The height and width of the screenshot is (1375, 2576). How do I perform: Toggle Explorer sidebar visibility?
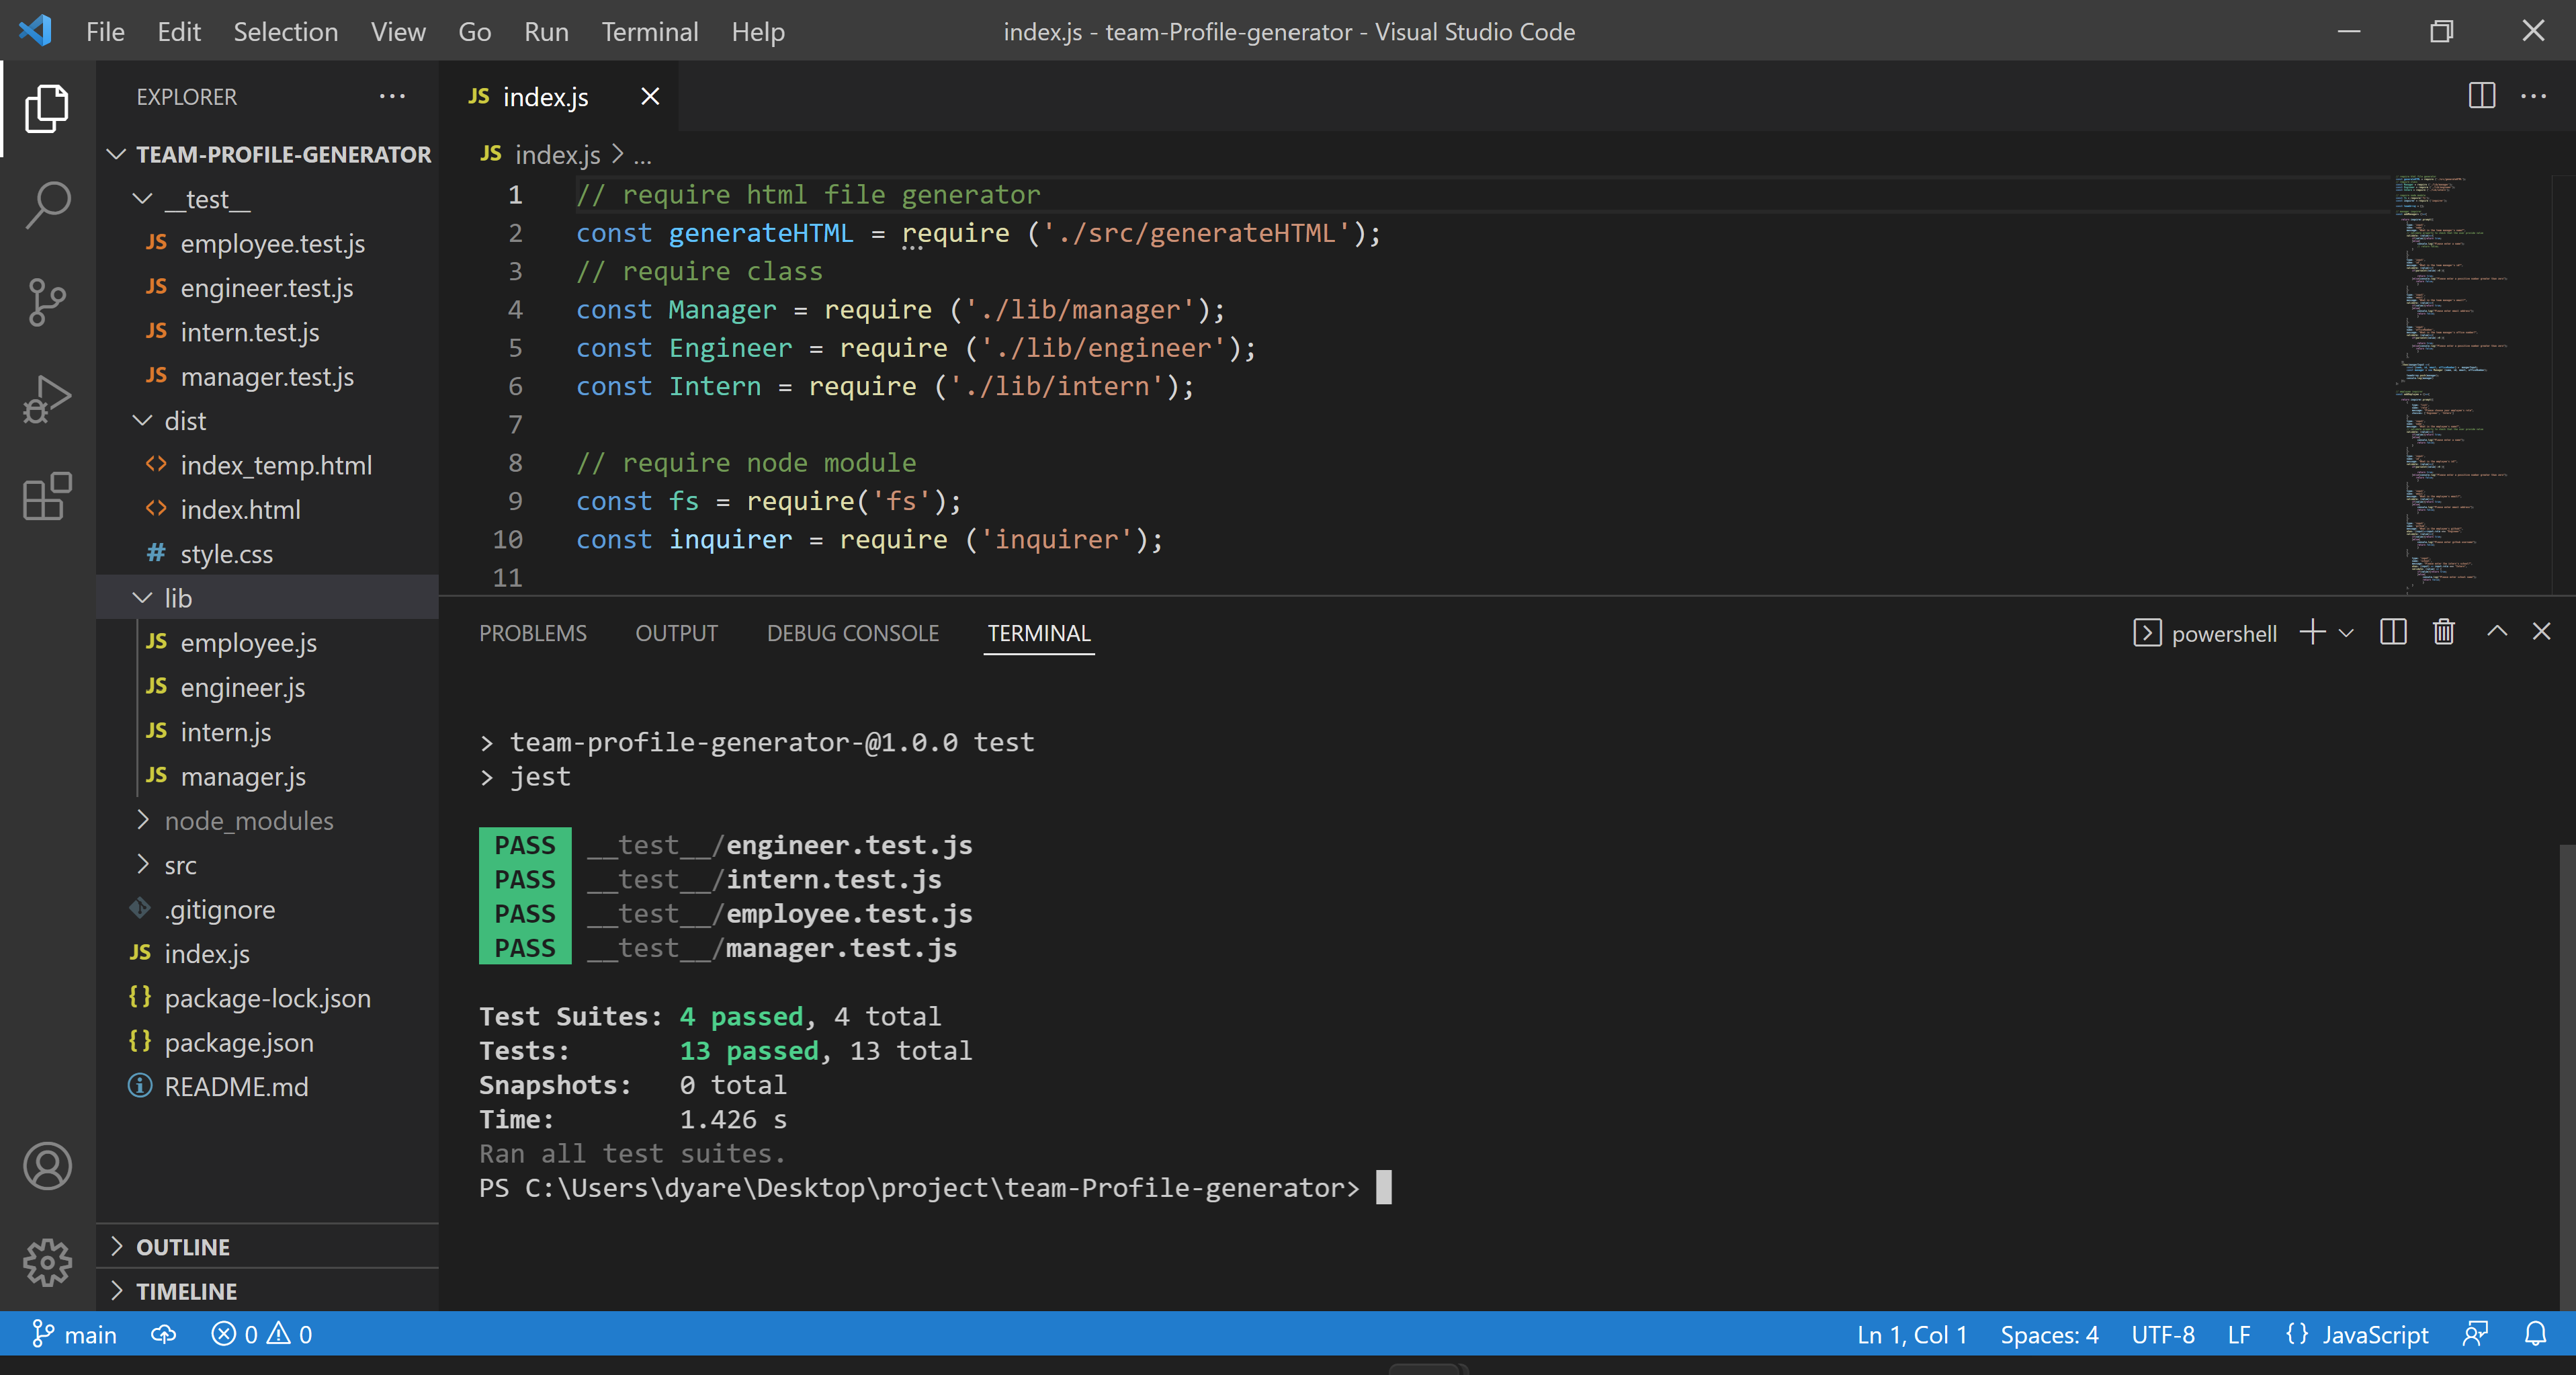click(x=47, y=108)
